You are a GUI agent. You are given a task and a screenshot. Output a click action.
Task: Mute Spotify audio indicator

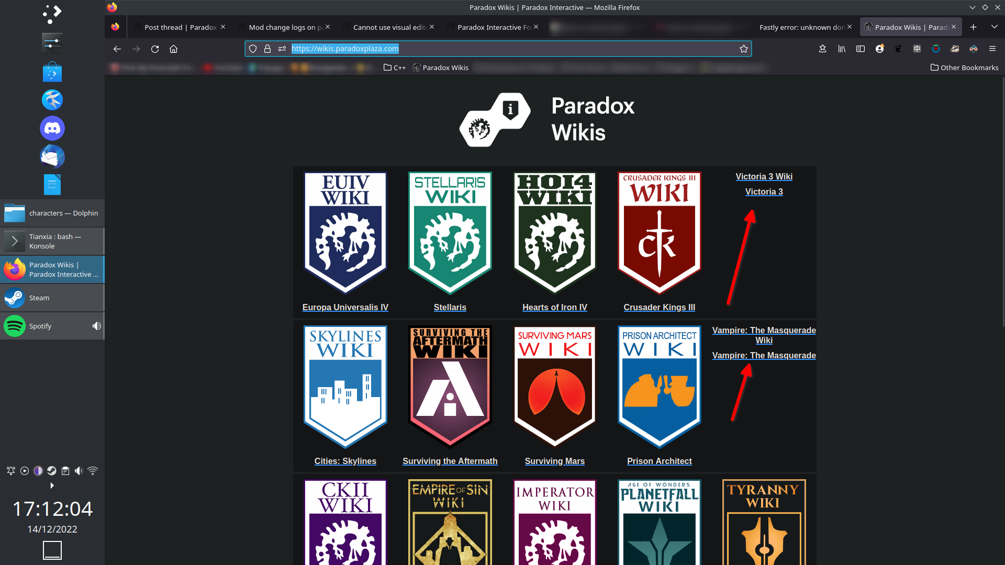coord(96,326)
